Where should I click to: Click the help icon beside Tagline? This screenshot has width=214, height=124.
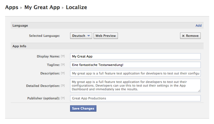63,65
